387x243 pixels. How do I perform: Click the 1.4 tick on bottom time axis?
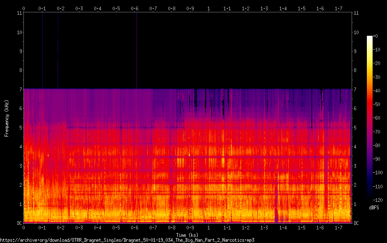pos(283,228)
